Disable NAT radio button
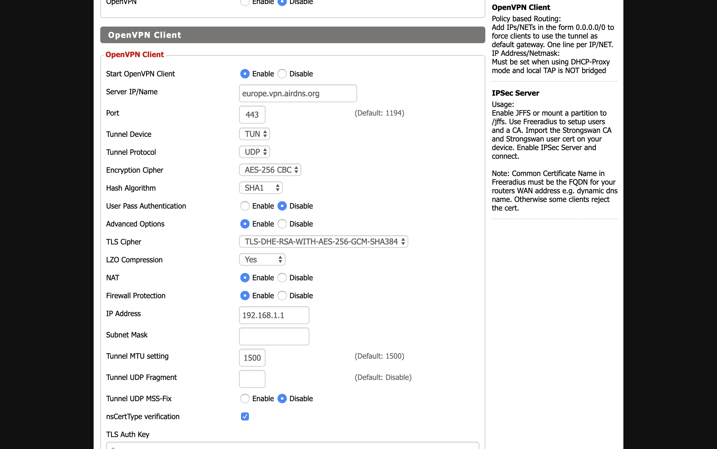Viewport: 717px width, 449px height. tap(282, 278)
